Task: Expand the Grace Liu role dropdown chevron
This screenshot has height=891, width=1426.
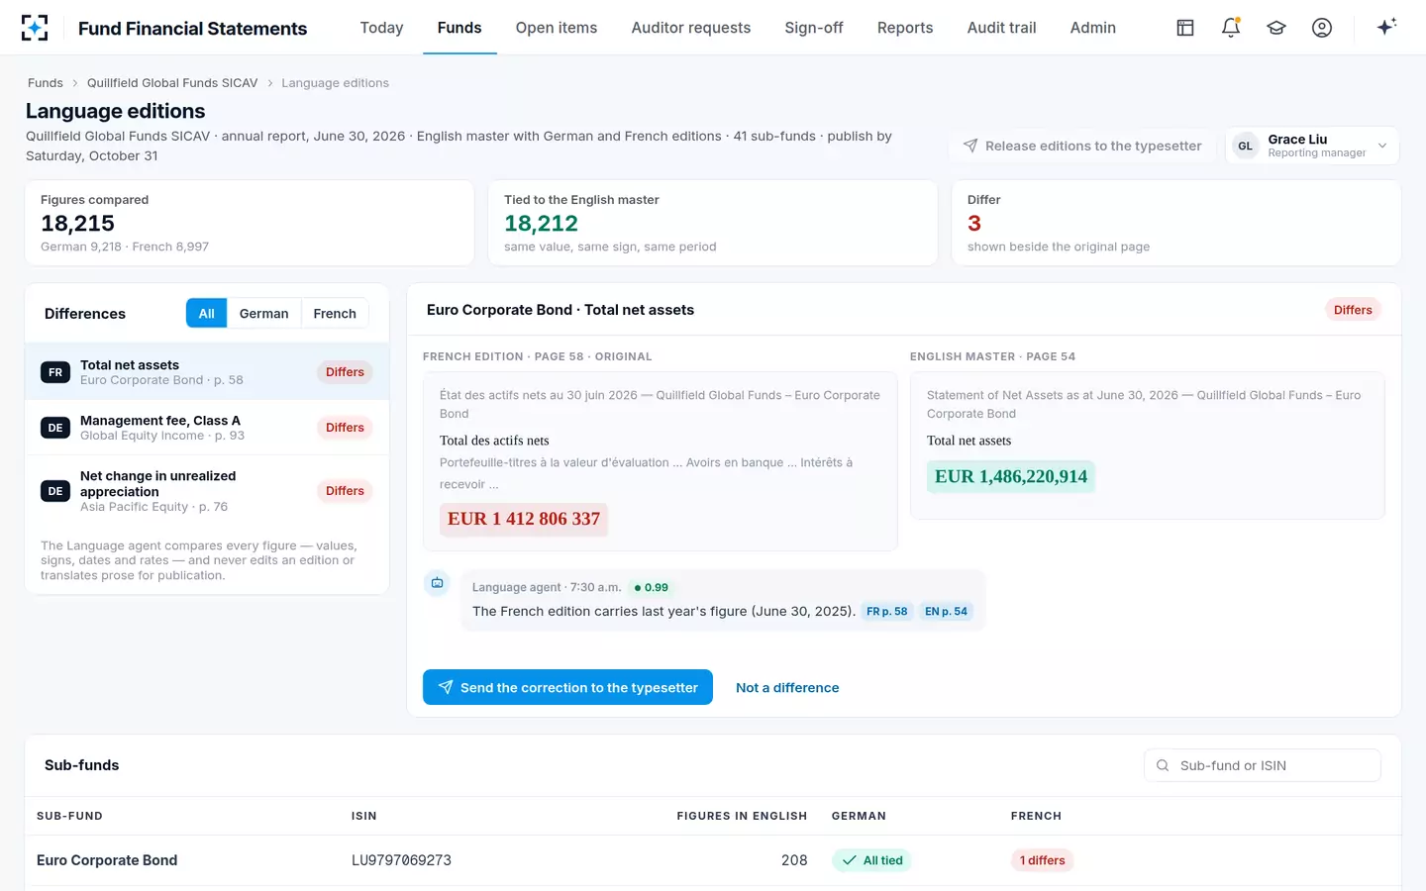Action: (x=1382, y=146)
